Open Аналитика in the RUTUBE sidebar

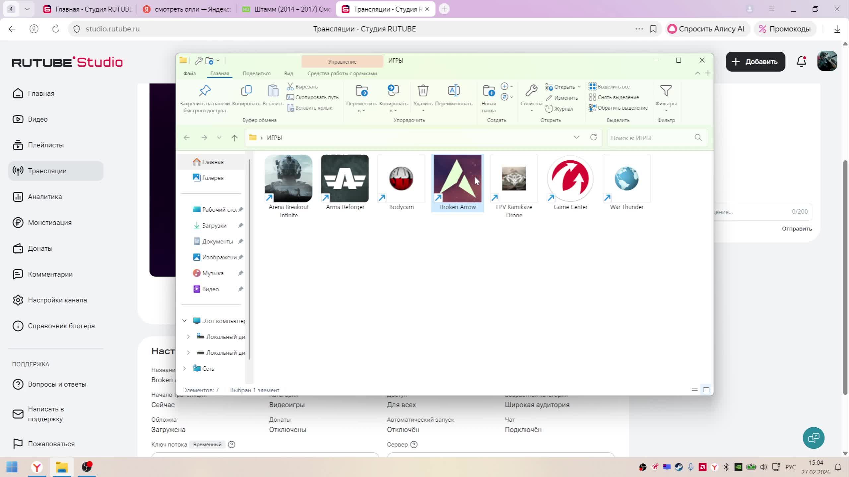click(x=45, y=197)
